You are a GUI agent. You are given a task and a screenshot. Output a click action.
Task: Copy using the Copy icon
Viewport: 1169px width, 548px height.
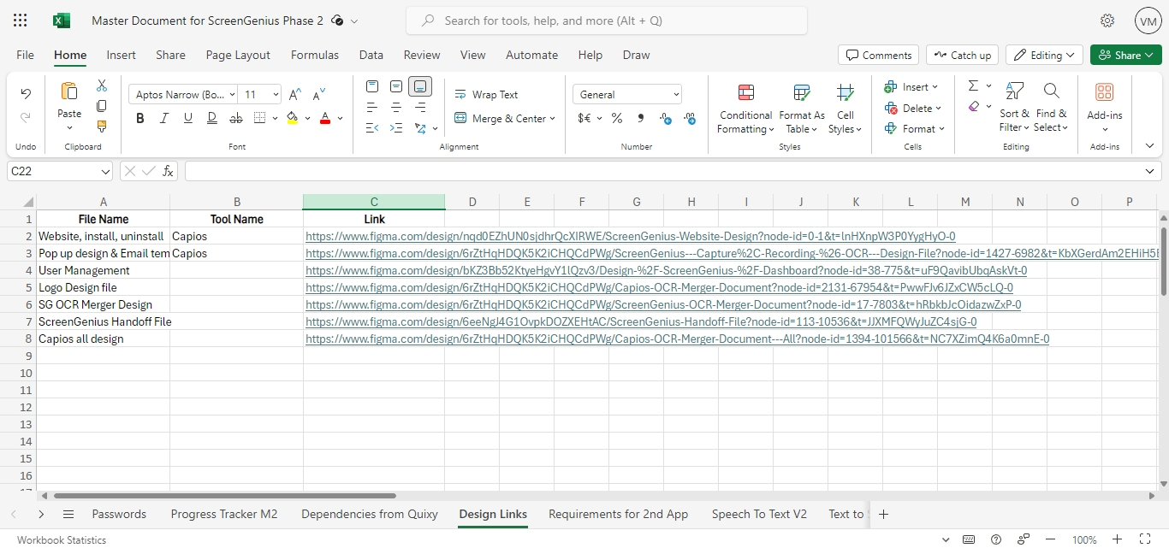tap(102, 106)
